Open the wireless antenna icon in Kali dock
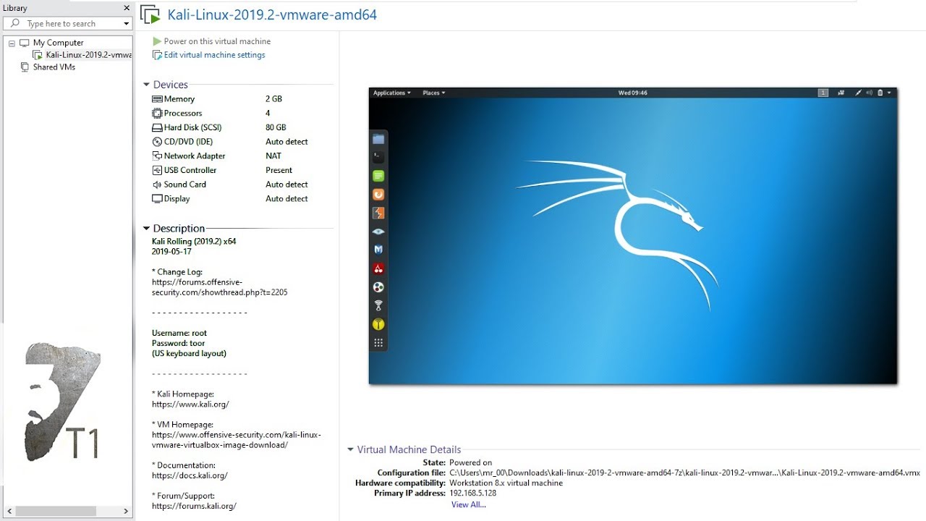Image resolution: width=926 pixels, height=521 pixels. [378, 306]
